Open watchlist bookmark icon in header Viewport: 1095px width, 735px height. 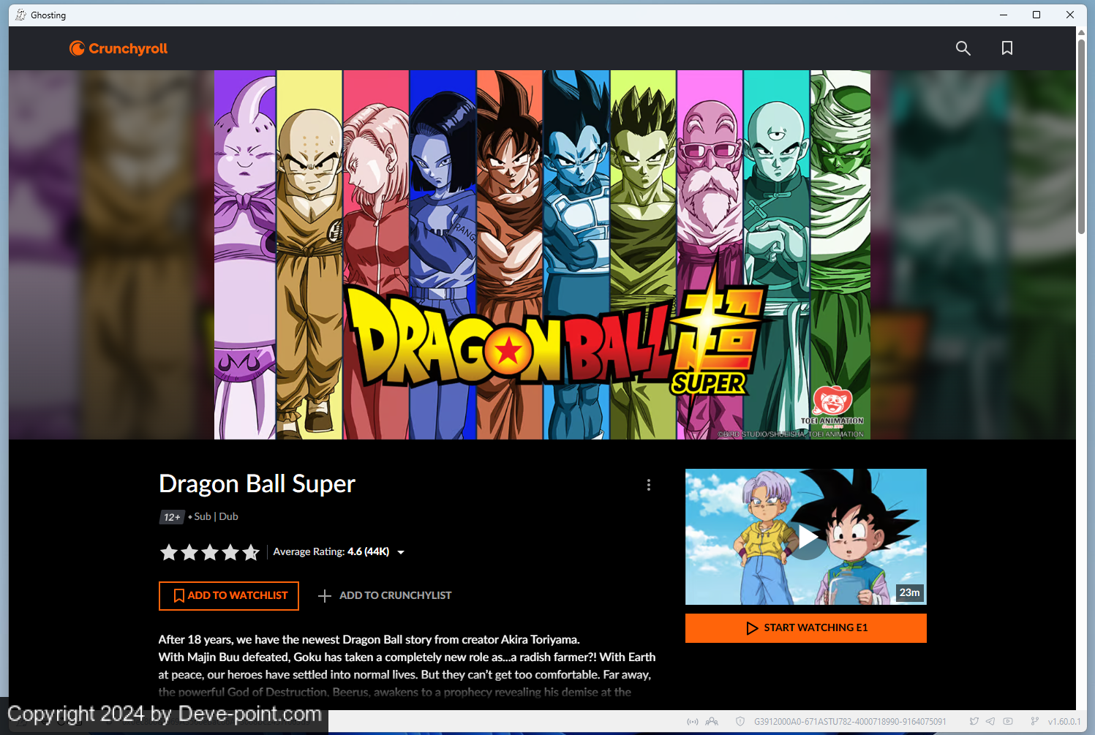[x=1006, y=48]
